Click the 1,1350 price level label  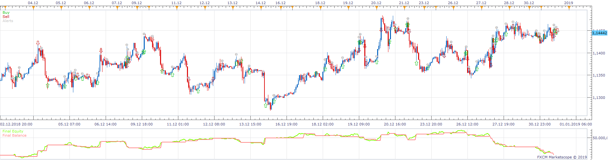(x=599, y=76)
